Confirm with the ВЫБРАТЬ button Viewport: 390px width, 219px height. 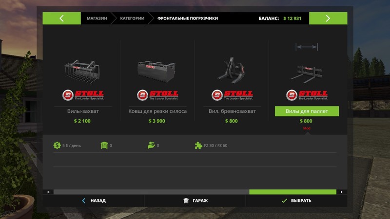pos(296,201)
